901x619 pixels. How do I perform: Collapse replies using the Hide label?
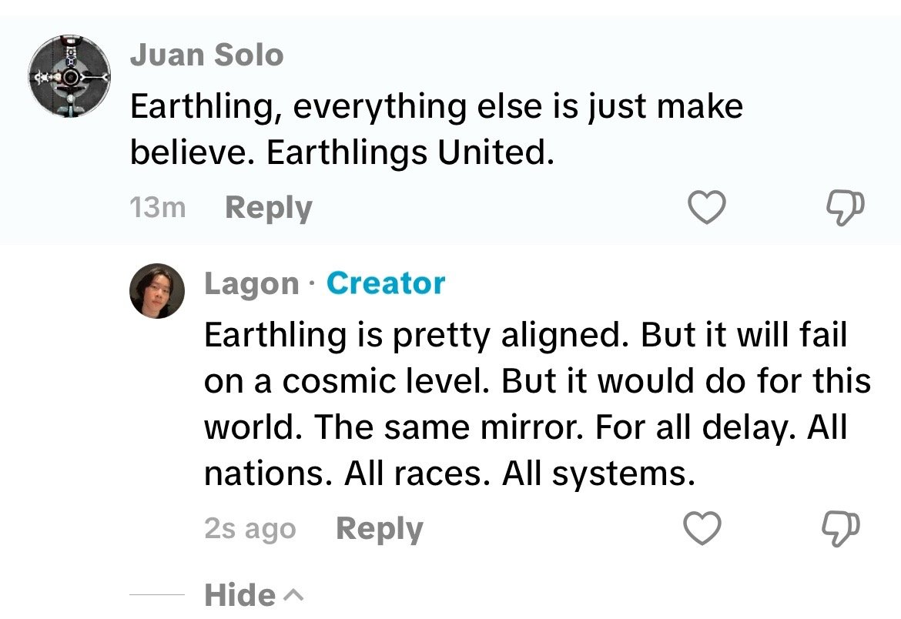(239, 595)
